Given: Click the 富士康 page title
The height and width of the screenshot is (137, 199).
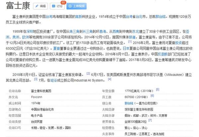Looking at the screenshot, I should 18,6.
